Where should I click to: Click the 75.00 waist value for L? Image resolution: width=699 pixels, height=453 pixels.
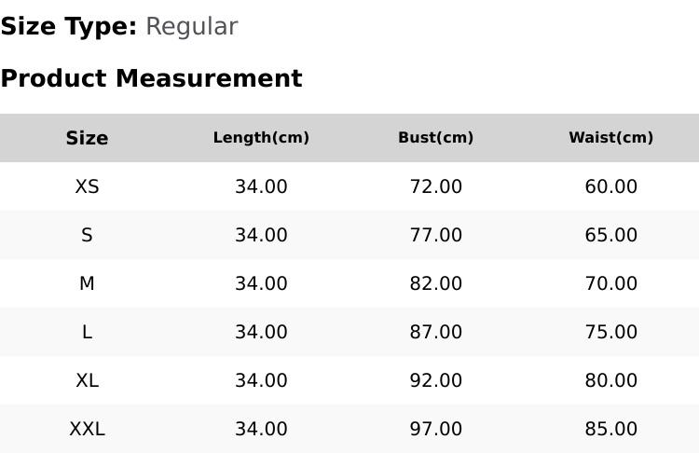pyautogui.click(x=611, y=332)
